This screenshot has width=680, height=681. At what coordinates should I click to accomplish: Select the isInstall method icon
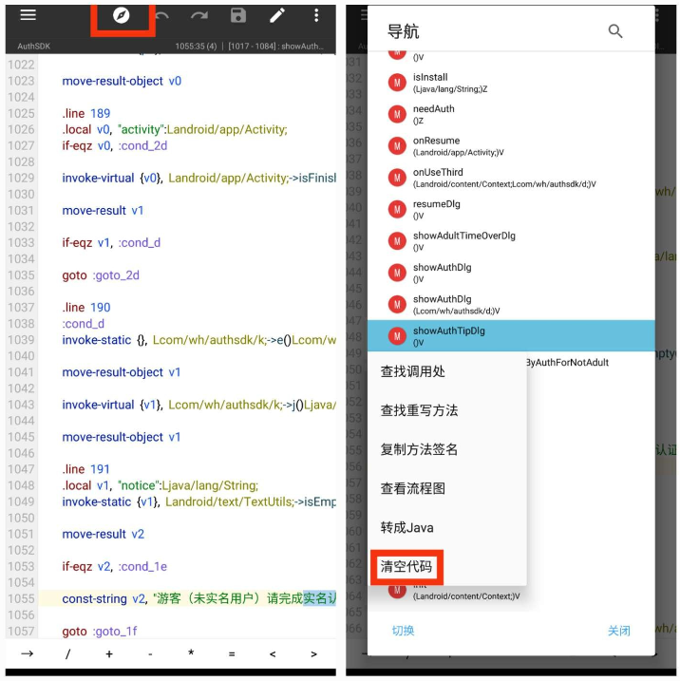click(x=396, y=83)
